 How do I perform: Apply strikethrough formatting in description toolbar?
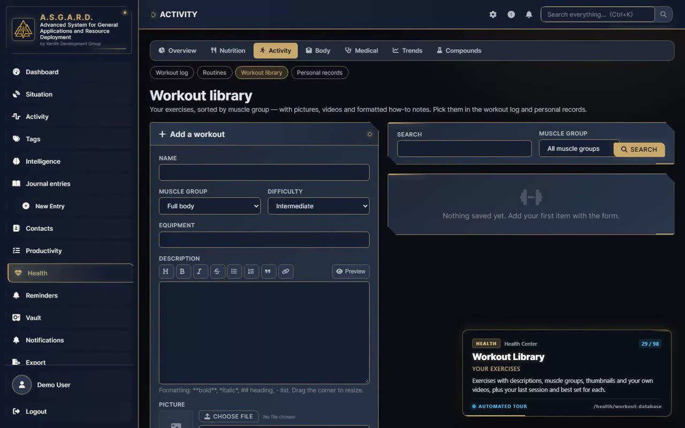coord(217,271)
